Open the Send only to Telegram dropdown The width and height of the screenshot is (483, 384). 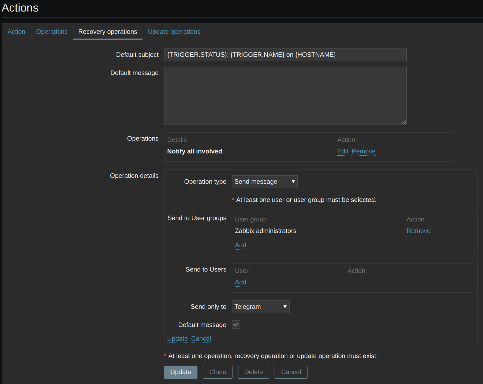point(260,307)
